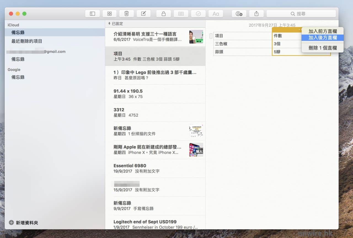Click the trash delete note icon
This screenshot has width=353, height=238.
pyautogui.click(x=126, y=14)
